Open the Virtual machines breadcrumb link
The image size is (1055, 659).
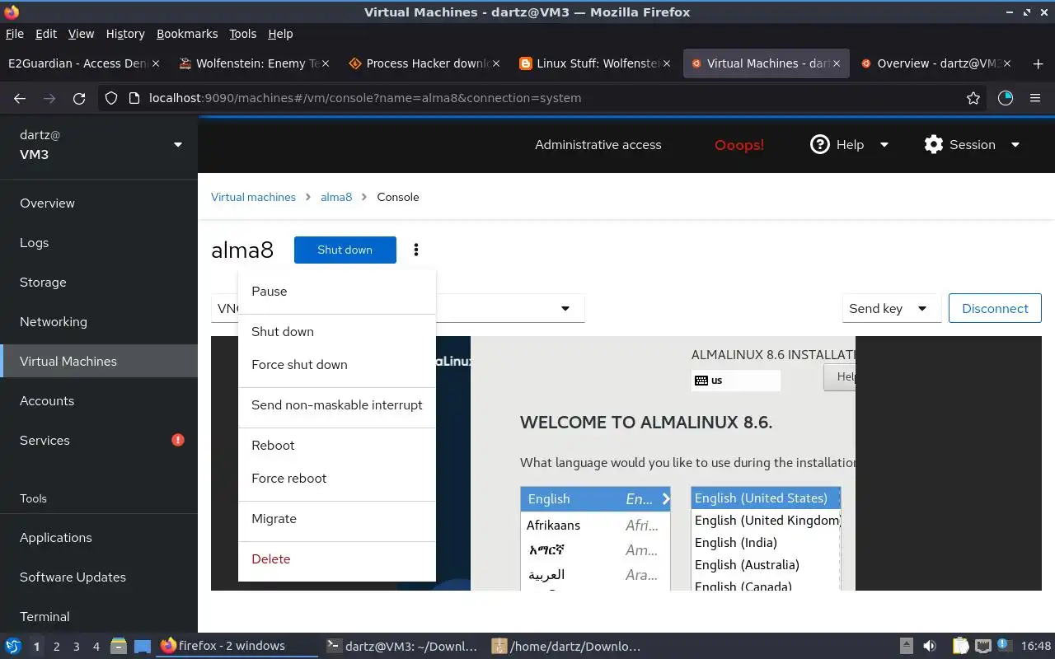253,197
